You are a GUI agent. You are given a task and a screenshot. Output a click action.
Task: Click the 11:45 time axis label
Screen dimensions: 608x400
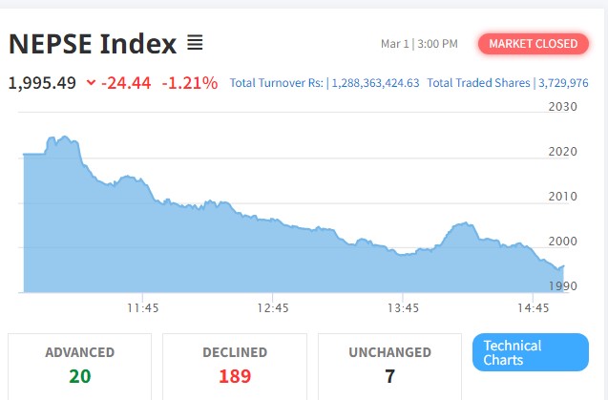pyautogui.click(x=142, y=308)
